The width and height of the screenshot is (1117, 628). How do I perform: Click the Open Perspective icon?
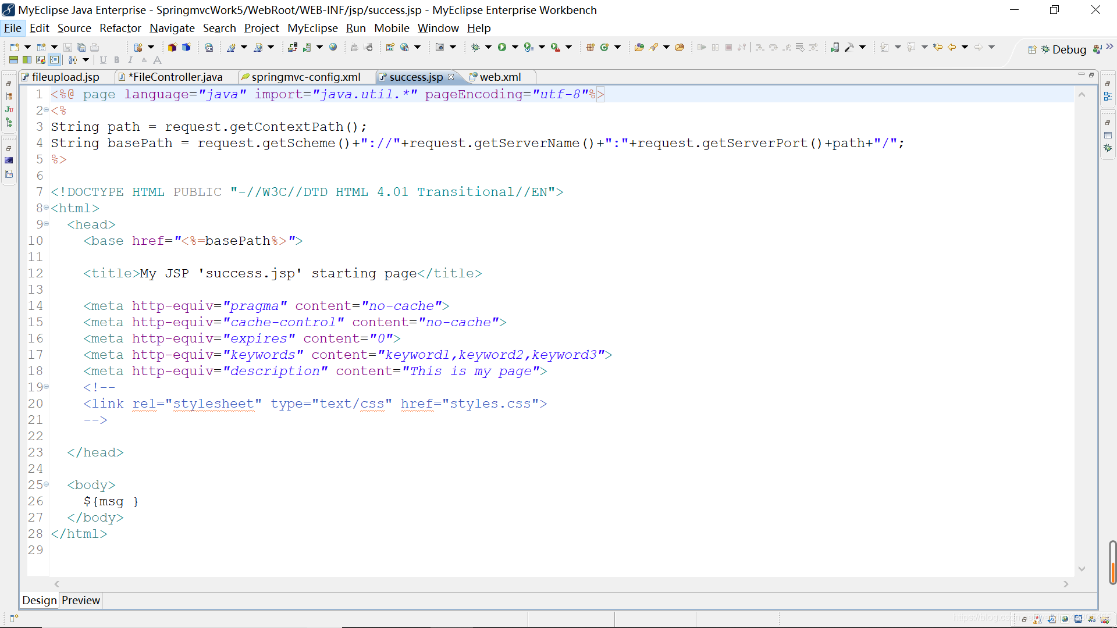(1032, 49)
